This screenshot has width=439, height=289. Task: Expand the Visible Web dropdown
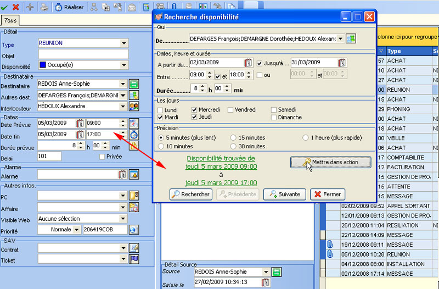tap(124, 219)
